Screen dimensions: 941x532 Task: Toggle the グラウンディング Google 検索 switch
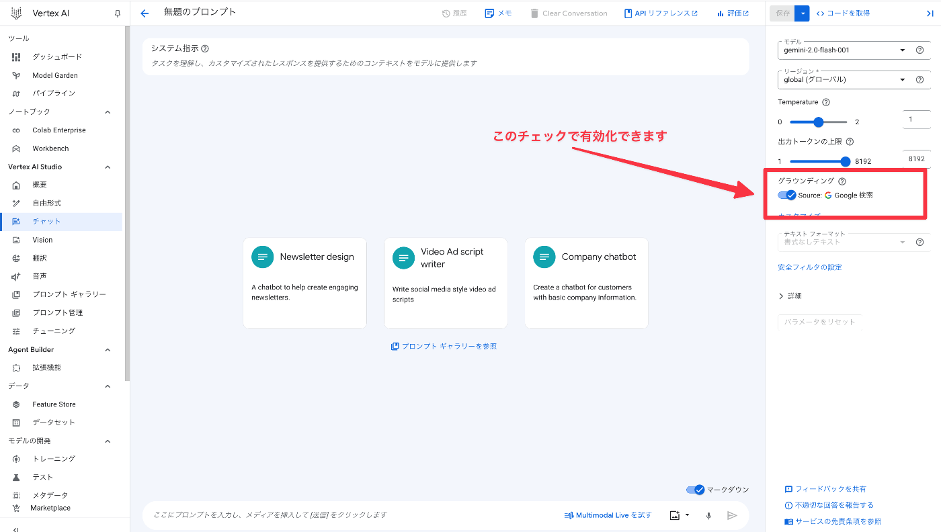(787, 195)
